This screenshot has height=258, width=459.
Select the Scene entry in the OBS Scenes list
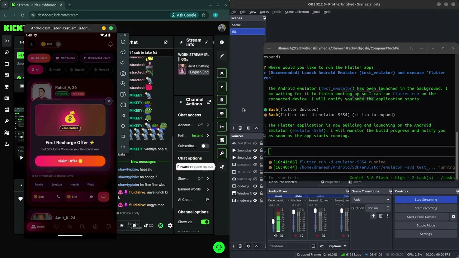point(247,25)
